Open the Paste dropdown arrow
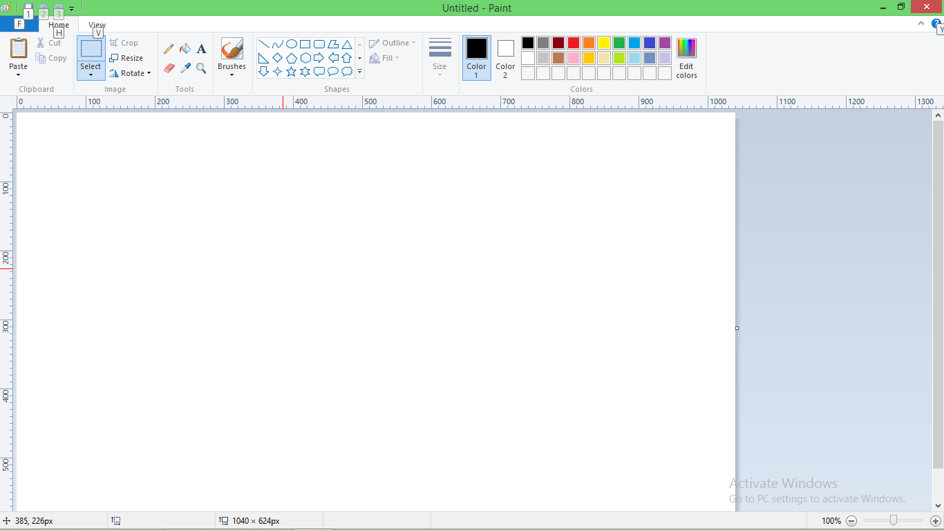 pyautogui.click(x=19, y=75)
